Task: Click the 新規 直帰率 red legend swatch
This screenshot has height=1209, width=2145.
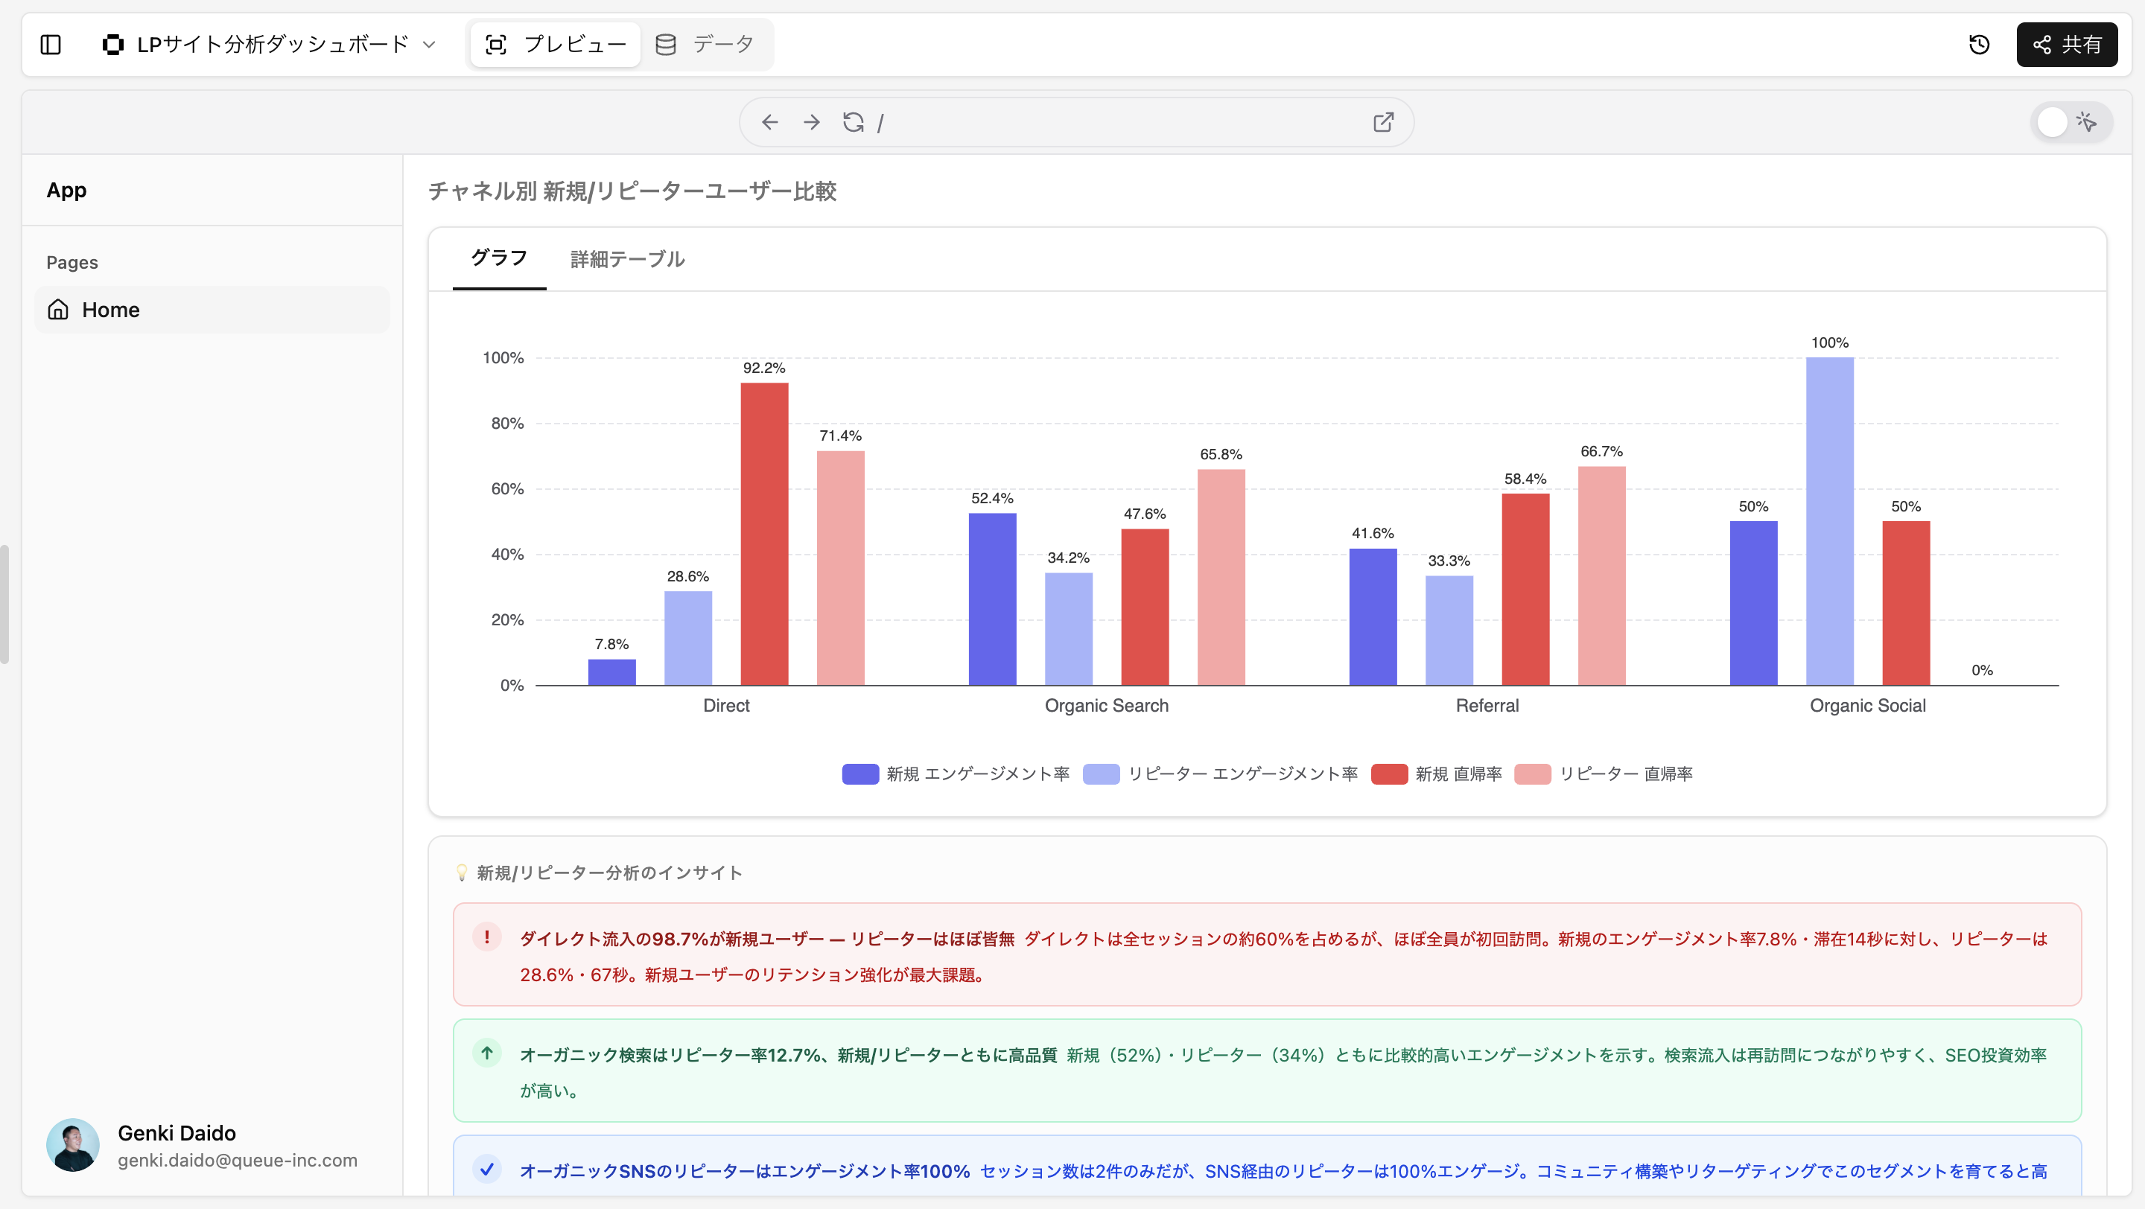Action: (x=1389, y=773)
